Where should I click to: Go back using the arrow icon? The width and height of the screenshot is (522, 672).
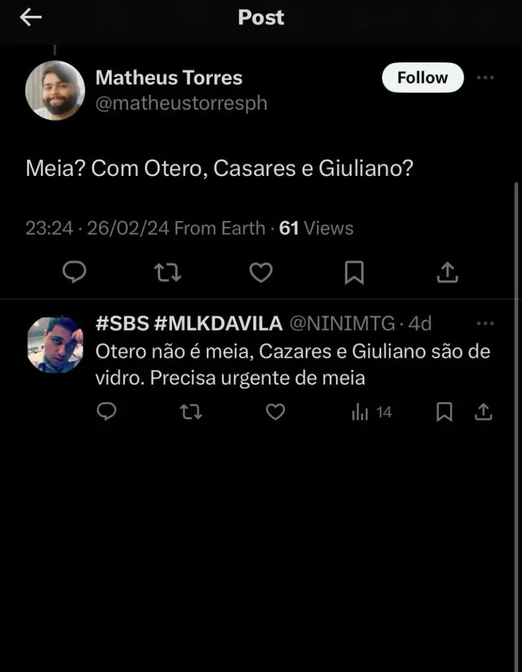tap(31, 18)
